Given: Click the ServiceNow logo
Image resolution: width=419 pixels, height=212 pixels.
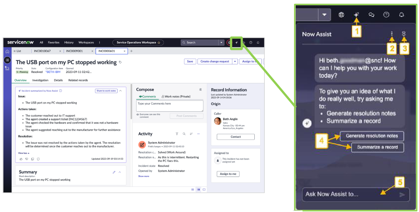Looking at the screenshot, I should (x=20, y=42).
